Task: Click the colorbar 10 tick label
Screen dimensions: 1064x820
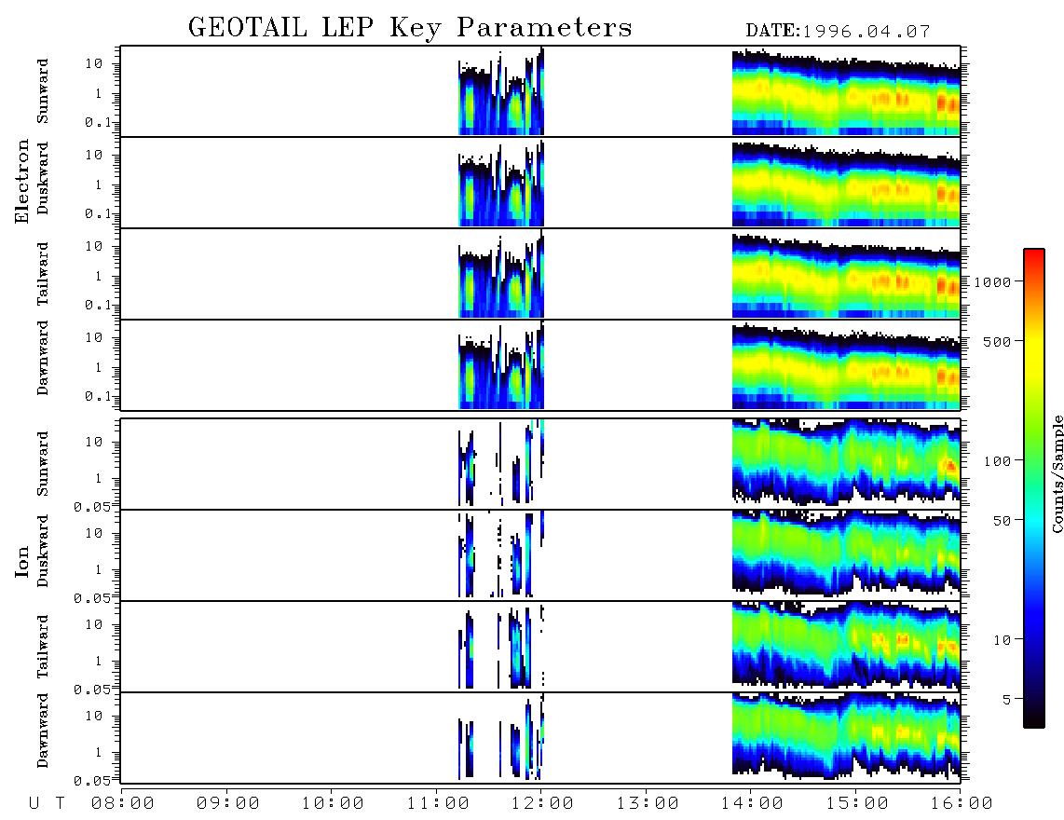Action: (1002, 640)
